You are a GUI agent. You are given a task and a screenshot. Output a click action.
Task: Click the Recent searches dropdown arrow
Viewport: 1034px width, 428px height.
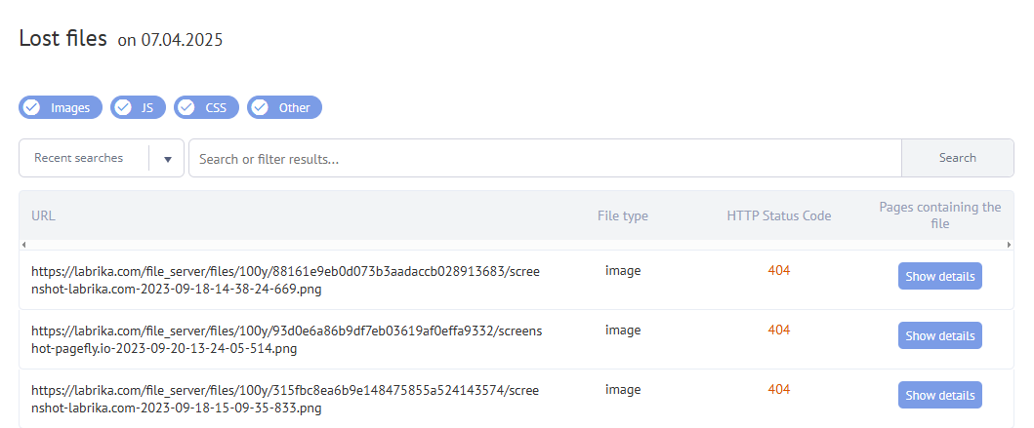pyautogui.click(x=168, y=159)
